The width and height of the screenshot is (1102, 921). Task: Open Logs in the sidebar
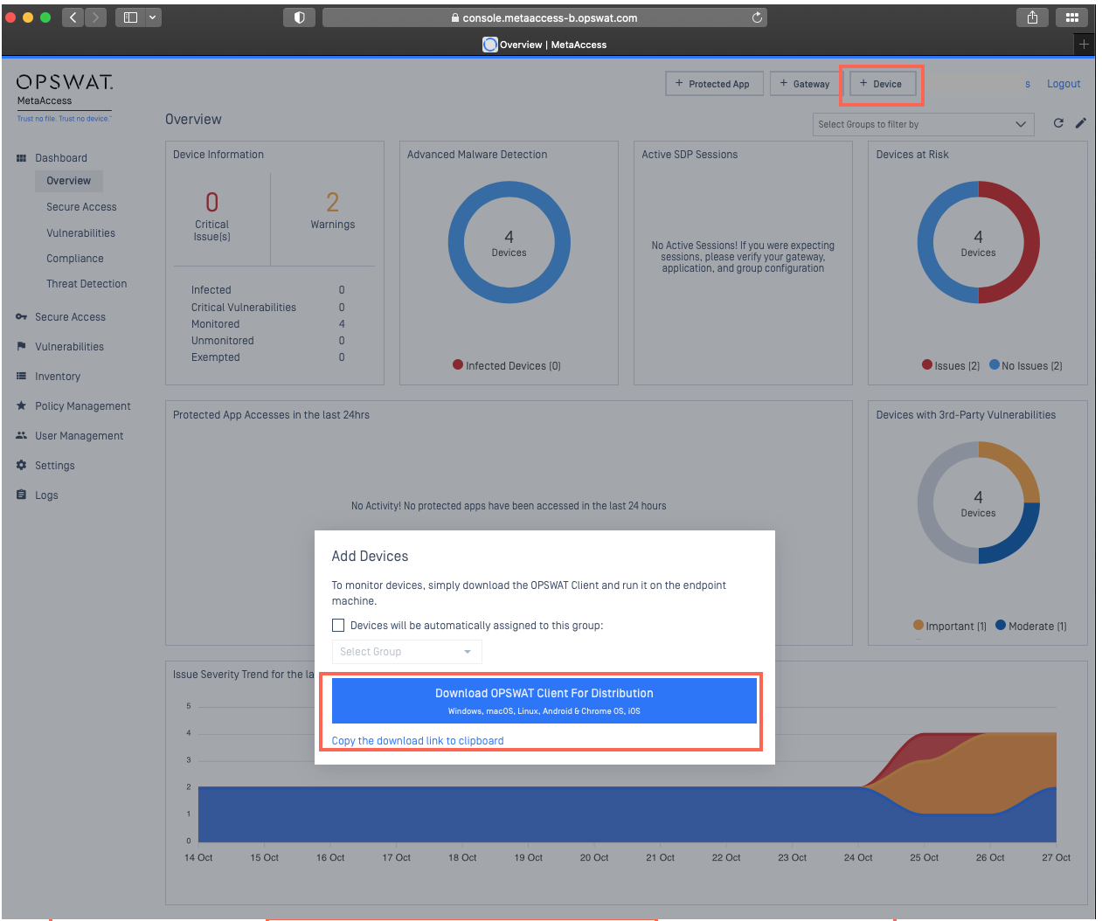click(x=46, y=495)
